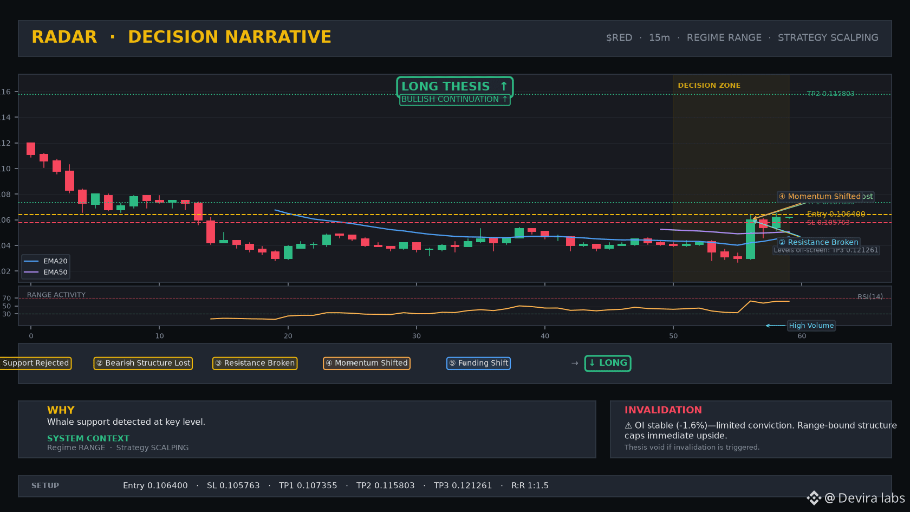
Task: Click the Funding Shift step chip
Action: pyautogui.click(x=478, y=363)
